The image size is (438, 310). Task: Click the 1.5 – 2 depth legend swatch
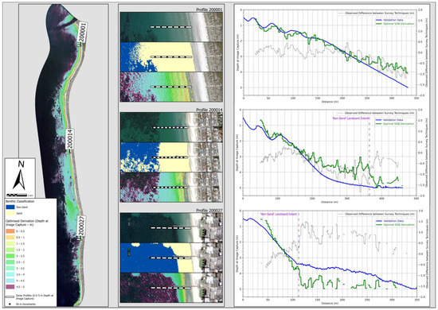[10, 250]
